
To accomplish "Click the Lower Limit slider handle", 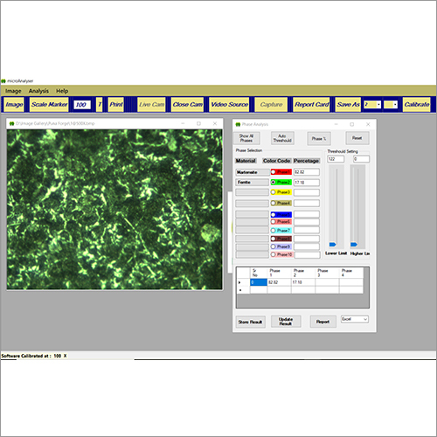I will pos(332,244).
